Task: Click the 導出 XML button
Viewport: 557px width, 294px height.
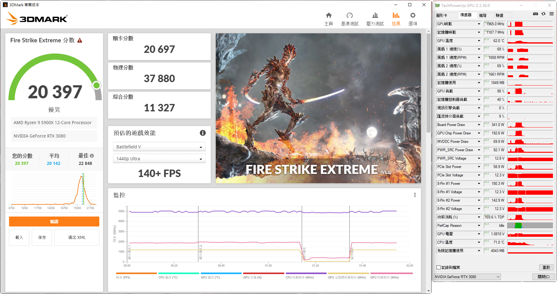Action: tap(77, 237)
